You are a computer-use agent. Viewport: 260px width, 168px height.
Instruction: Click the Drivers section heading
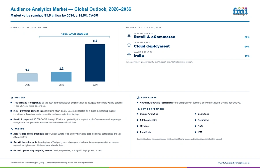pos(20,98)
